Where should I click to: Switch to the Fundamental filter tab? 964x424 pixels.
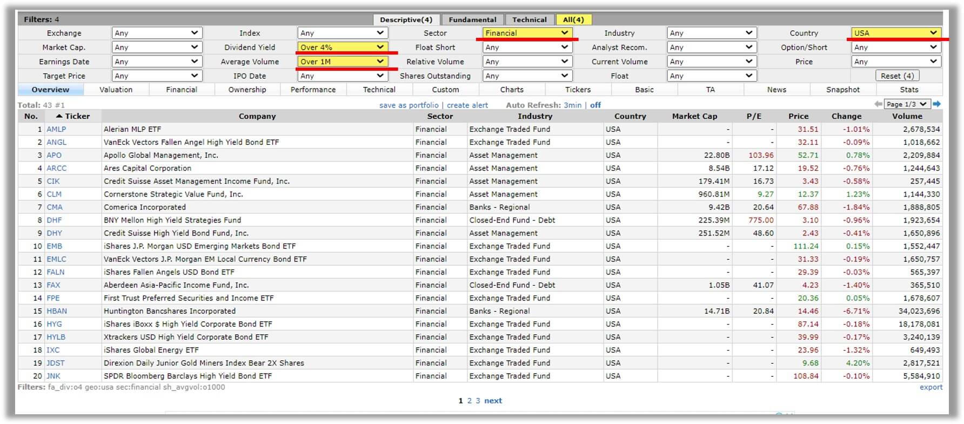(472, 19)
